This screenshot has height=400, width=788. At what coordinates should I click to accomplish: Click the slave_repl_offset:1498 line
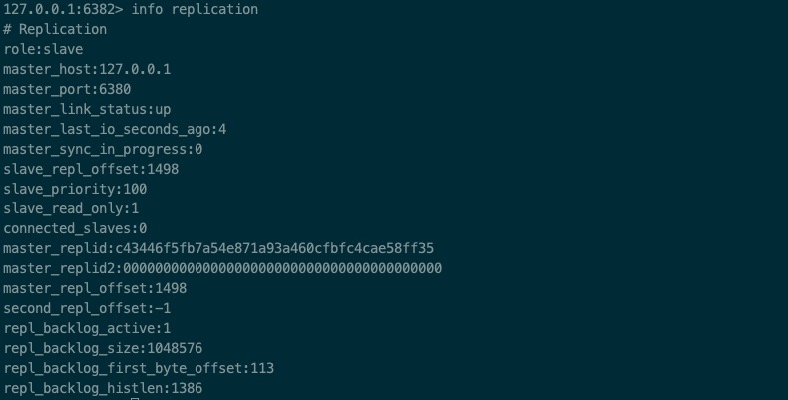(91, 169)
